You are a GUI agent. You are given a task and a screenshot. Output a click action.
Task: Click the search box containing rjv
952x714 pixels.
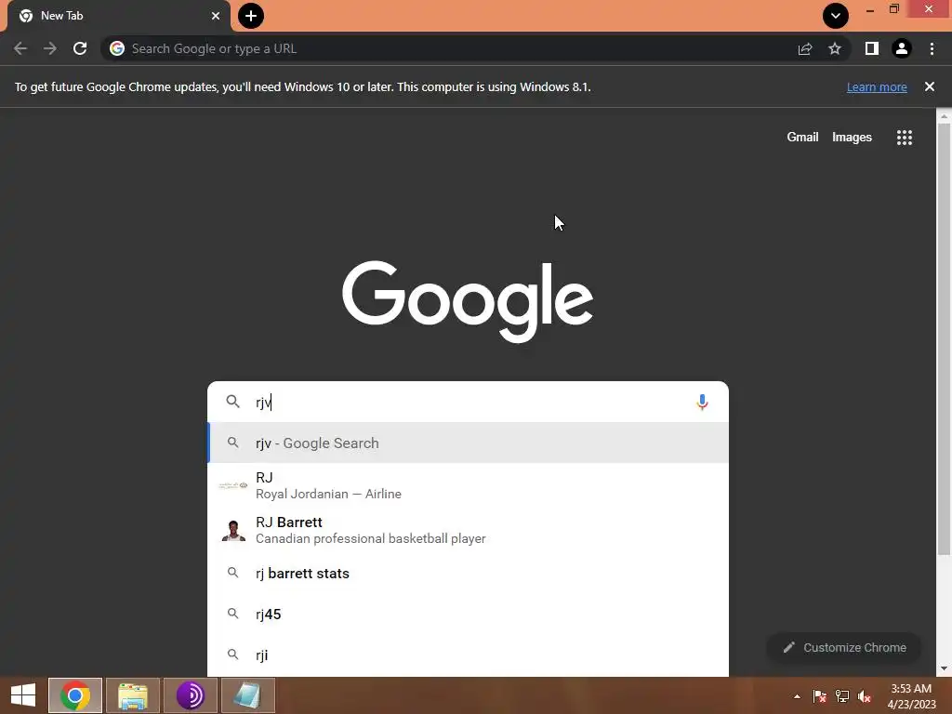click(x=468, y=402)
